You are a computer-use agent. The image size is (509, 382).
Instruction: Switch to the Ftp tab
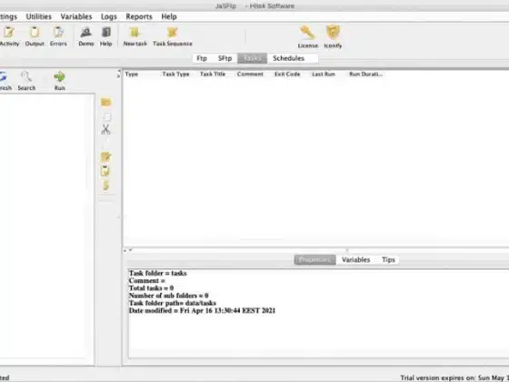click(202, 58)
